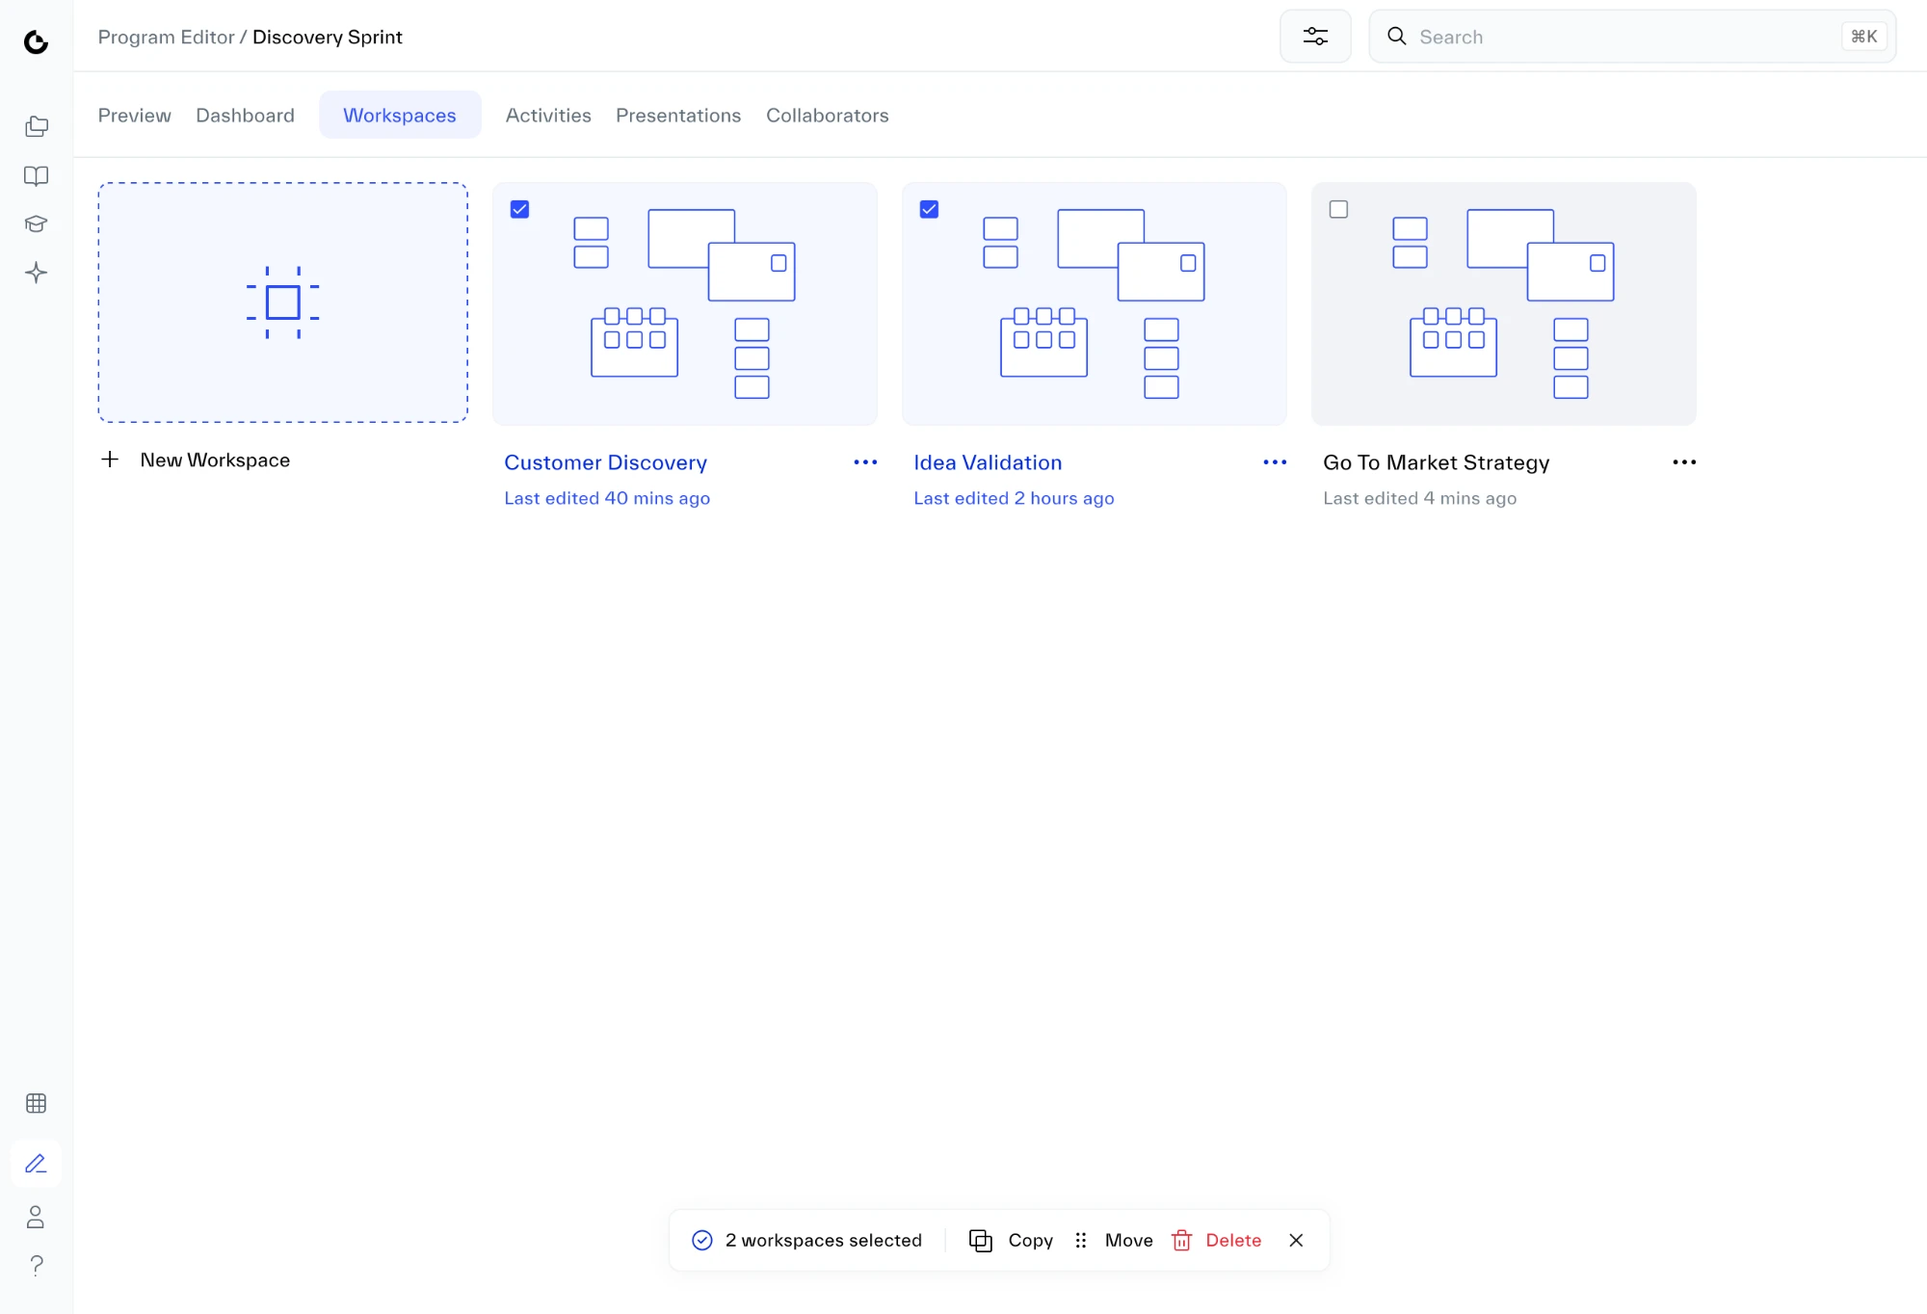Open the folders icon in sidebar
Image resolution: width=1927 pixels, height=1314 pixels.
36,126
